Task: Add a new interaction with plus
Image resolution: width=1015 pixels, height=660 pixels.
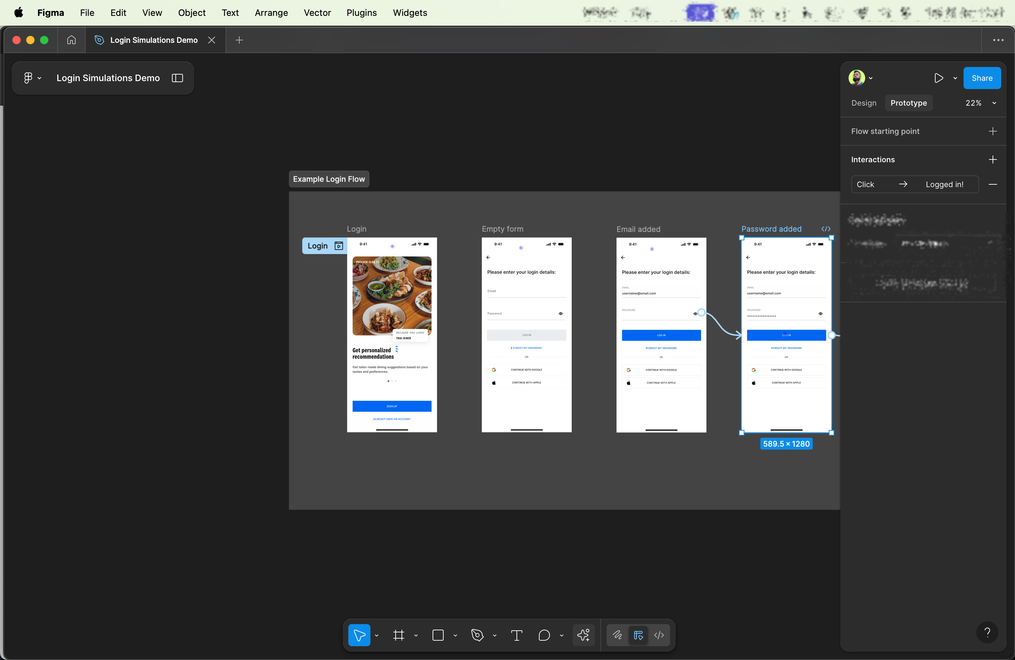Action: click(x=993, y=159)
